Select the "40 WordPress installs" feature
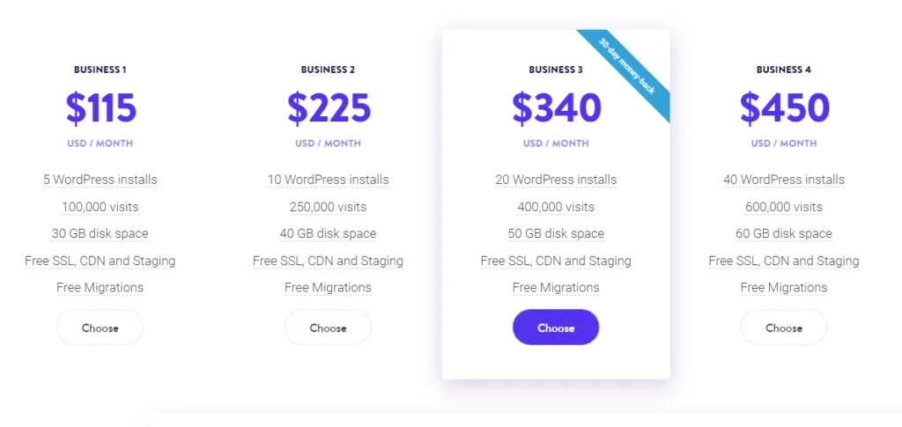The image size is (902, 427). click(783, 180)
